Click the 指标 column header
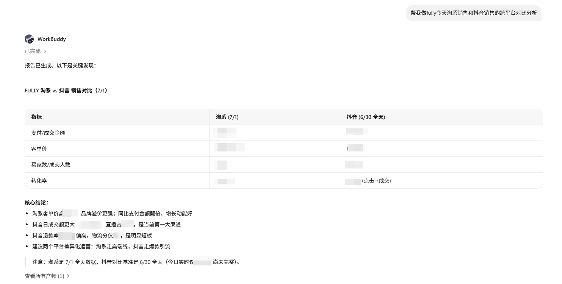The width and height of the screenshot is (562, 284). [x=36, y=117]
